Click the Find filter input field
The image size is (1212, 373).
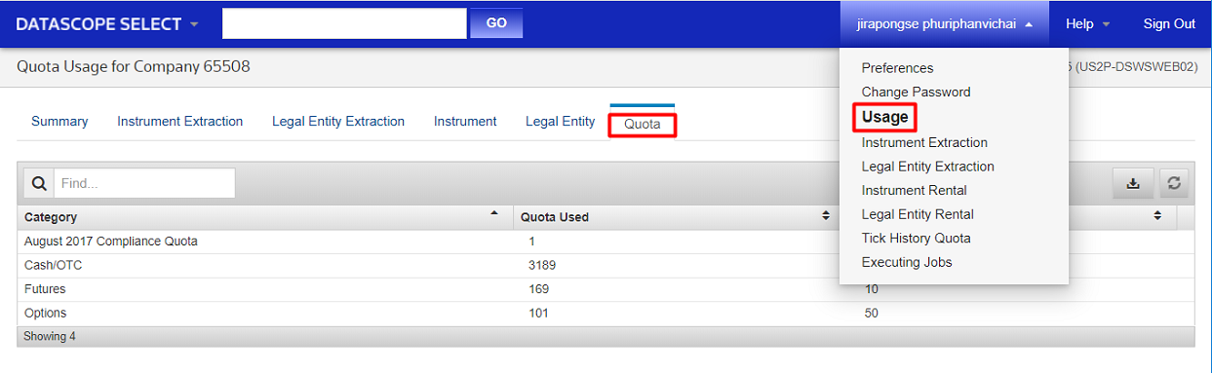144,183
